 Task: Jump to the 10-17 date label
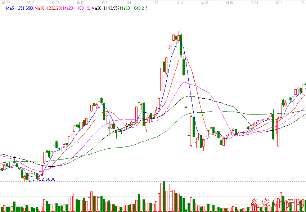tap(80, 3)
